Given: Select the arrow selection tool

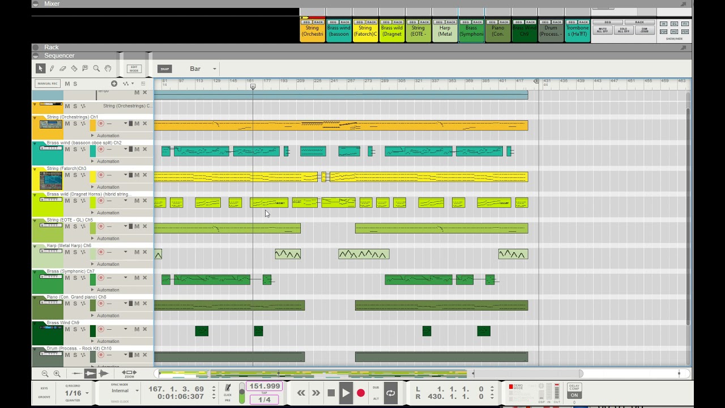Looking at the screenshot, I should click(40, 69).
